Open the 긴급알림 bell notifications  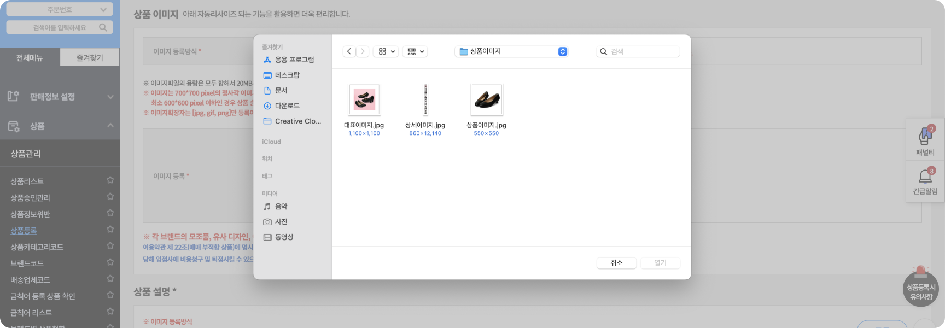point(925,181)
